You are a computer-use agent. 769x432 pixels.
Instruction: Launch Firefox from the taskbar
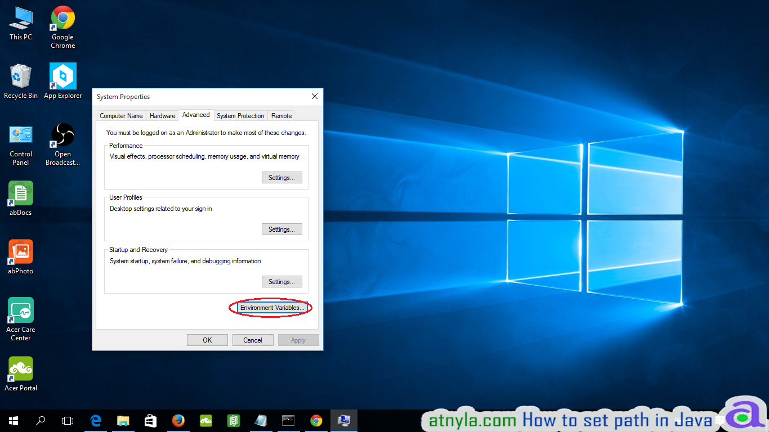coord(178,420)
